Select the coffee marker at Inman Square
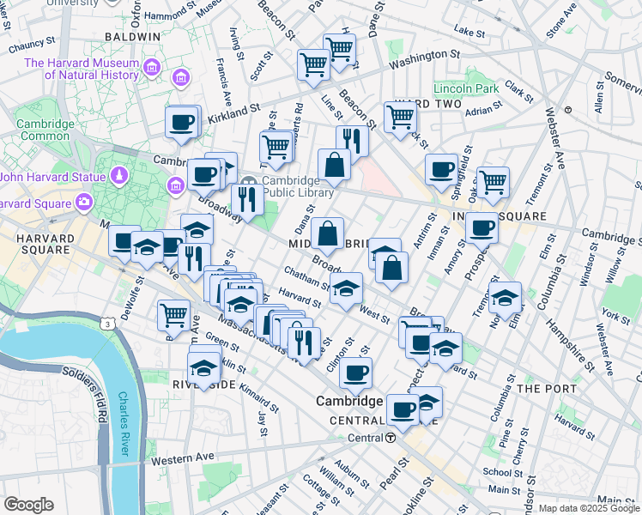The height and width of the screenshot is (515, 642). (481, 227)
